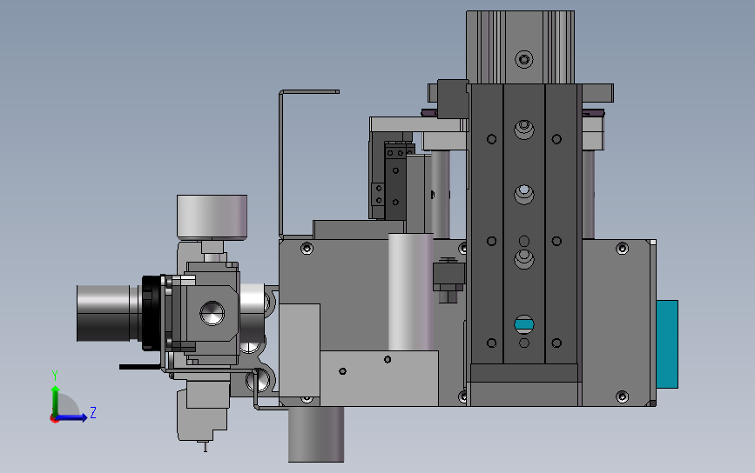Click the green Y axis of the triad
755x473 pixels.
click(55, 399)
